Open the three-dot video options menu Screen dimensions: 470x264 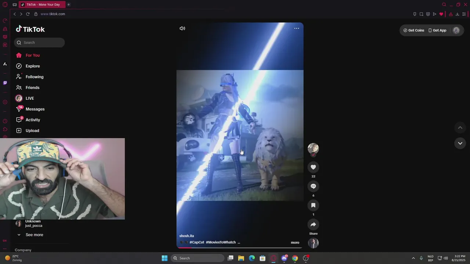click(x=297, y=28)
